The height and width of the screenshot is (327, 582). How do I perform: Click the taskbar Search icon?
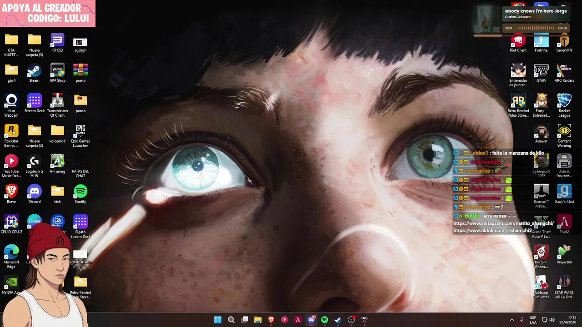pos(231,320)
